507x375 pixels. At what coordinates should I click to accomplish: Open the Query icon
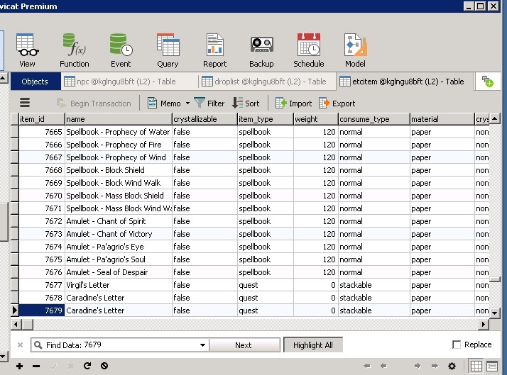tap(168, 50)
